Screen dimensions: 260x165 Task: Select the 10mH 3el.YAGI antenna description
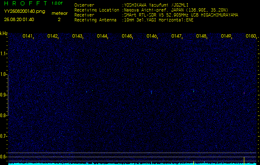pyautogui.click(x=159, y=20)
